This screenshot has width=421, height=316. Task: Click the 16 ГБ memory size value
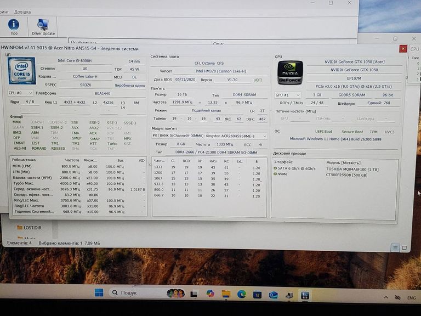point(182,94)
